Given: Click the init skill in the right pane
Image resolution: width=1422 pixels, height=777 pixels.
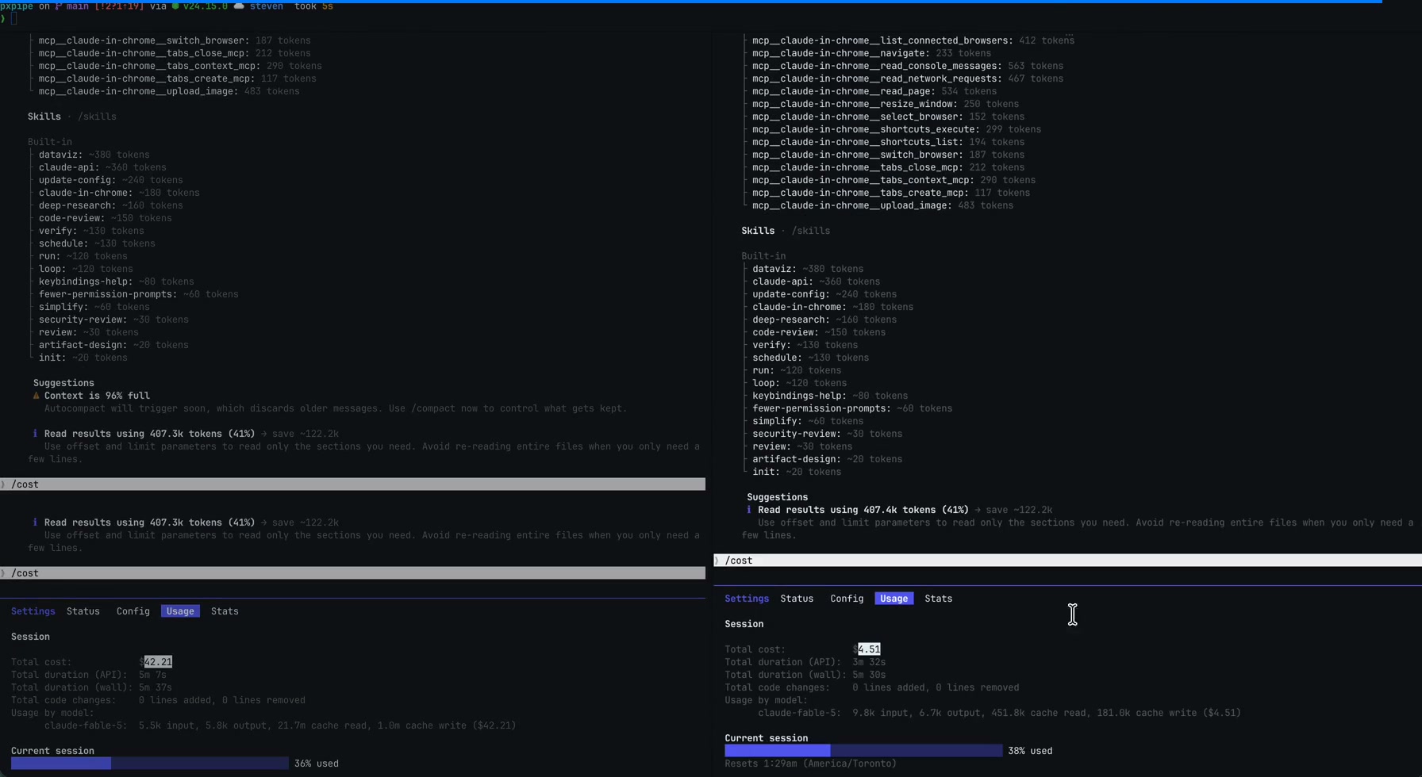Looking at the screenshot, I should coord(797,472).
